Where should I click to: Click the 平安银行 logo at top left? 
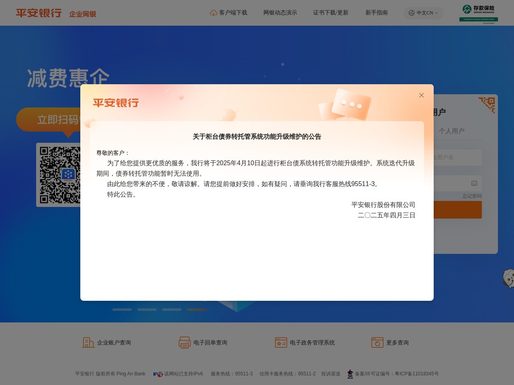(39, 13)
